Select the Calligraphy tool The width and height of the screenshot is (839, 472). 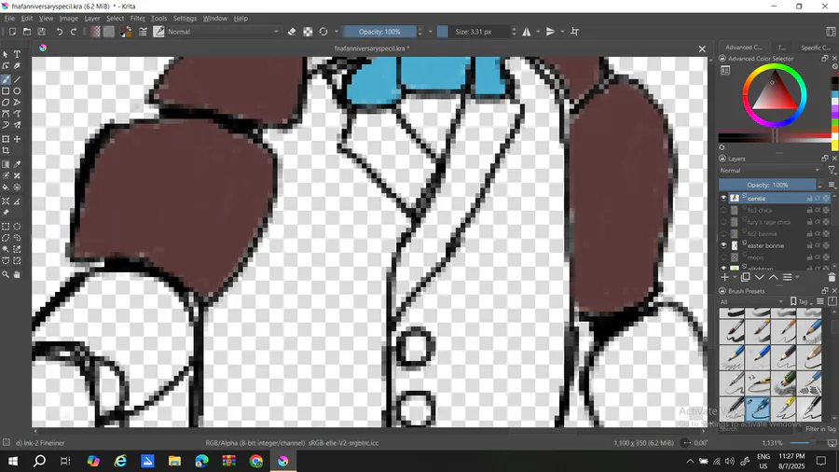point(17,66)
